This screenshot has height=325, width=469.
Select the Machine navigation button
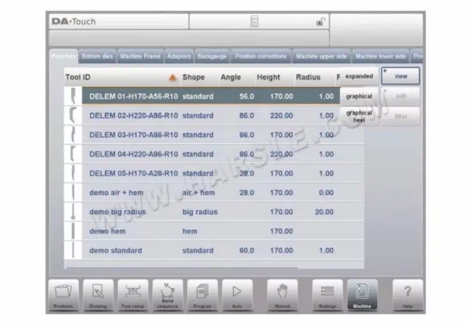(362, 295)
